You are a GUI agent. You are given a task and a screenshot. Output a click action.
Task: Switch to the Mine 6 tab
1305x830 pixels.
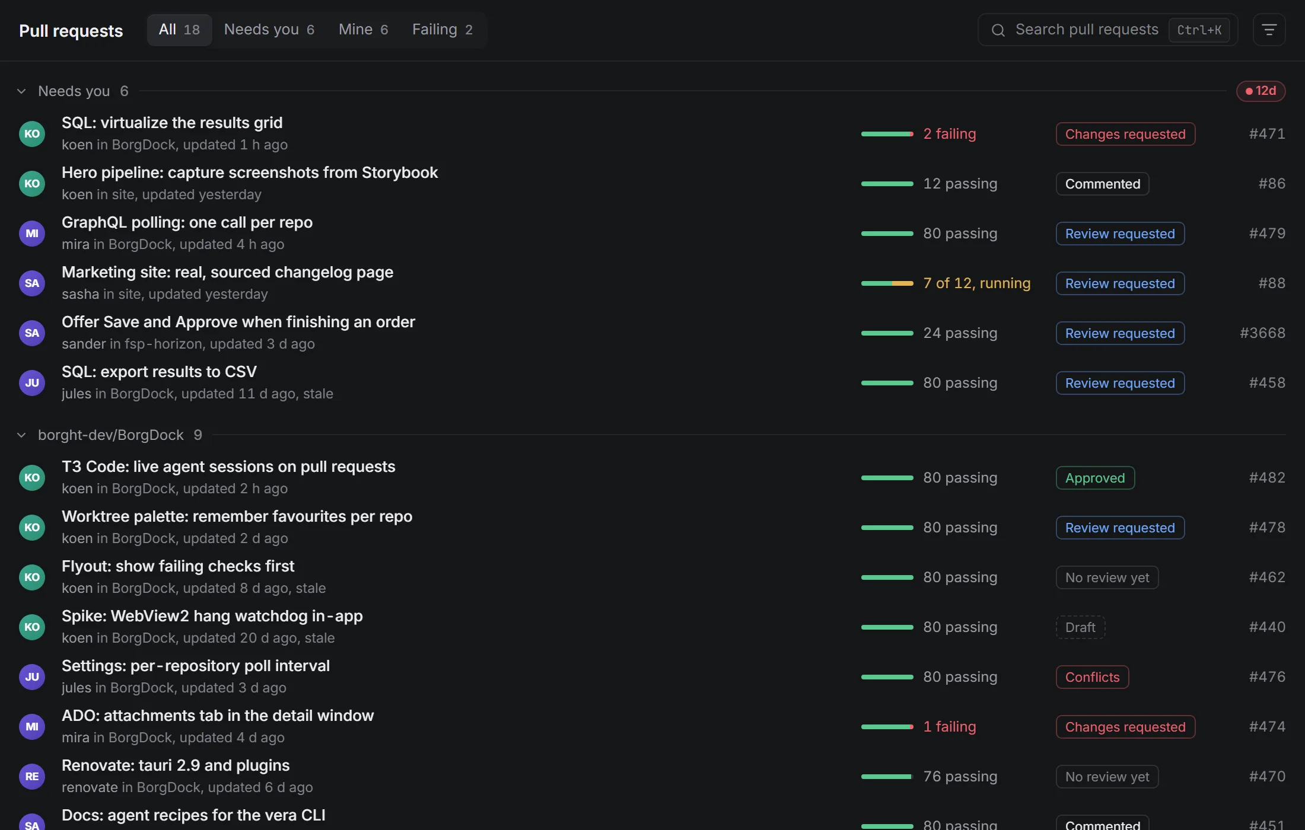363,30
